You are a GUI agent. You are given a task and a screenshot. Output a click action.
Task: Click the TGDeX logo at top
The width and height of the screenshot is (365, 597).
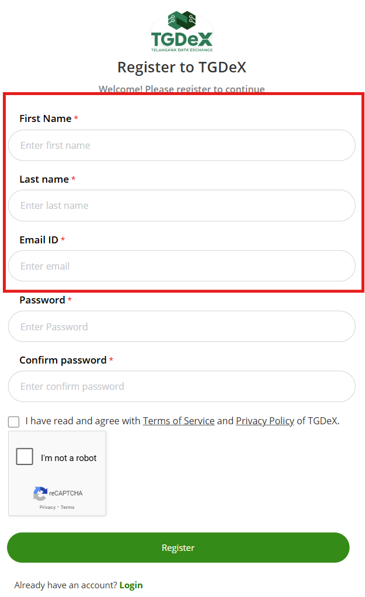coord(182,32)
